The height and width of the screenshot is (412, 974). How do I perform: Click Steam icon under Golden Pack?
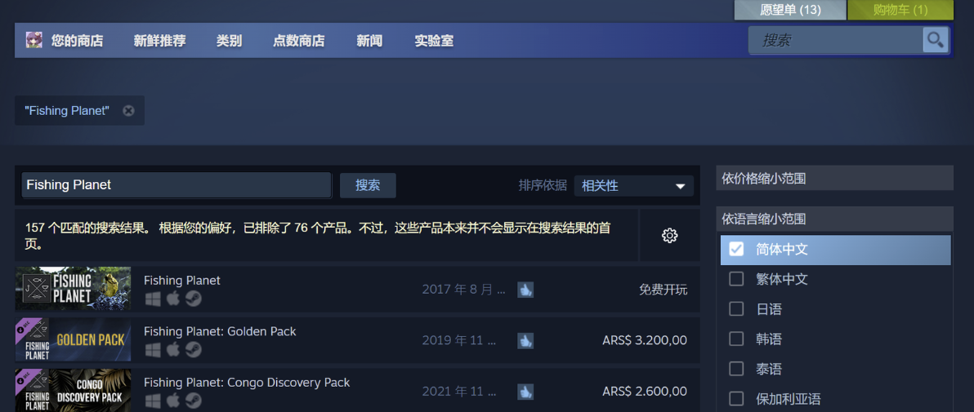(x=194, y=350)
